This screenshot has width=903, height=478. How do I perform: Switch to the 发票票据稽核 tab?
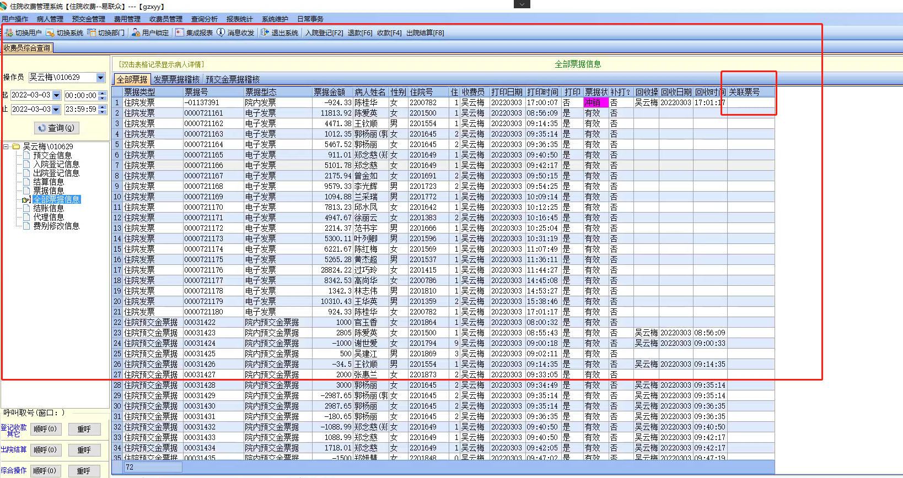[176, 80]
